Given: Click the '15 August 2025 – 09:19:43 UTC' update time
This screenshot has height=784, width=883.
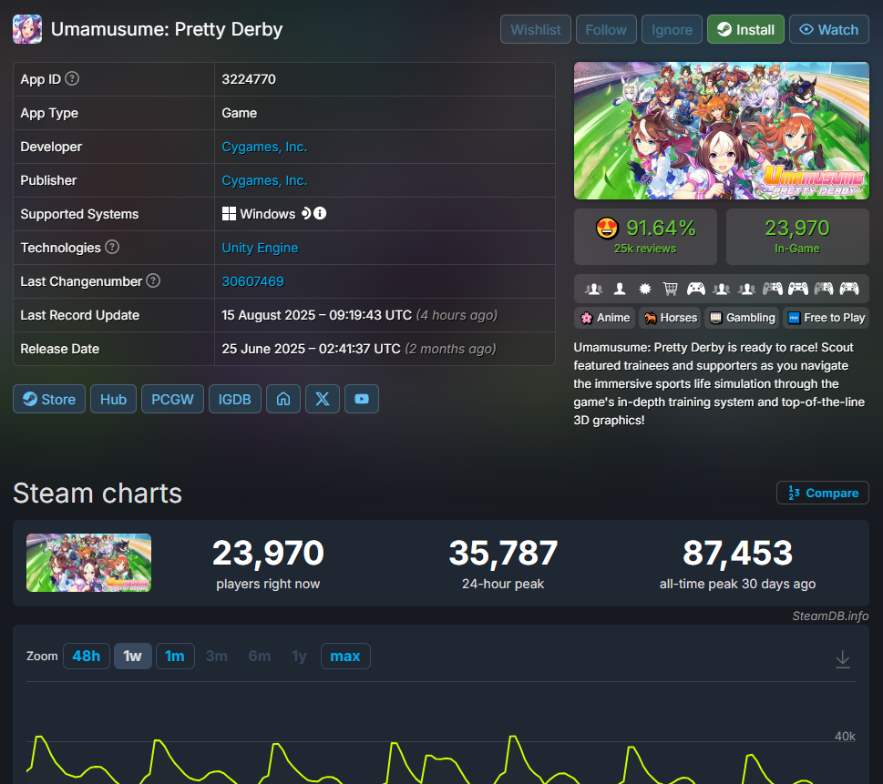Looking at the screenshot, I should [316, 315].
